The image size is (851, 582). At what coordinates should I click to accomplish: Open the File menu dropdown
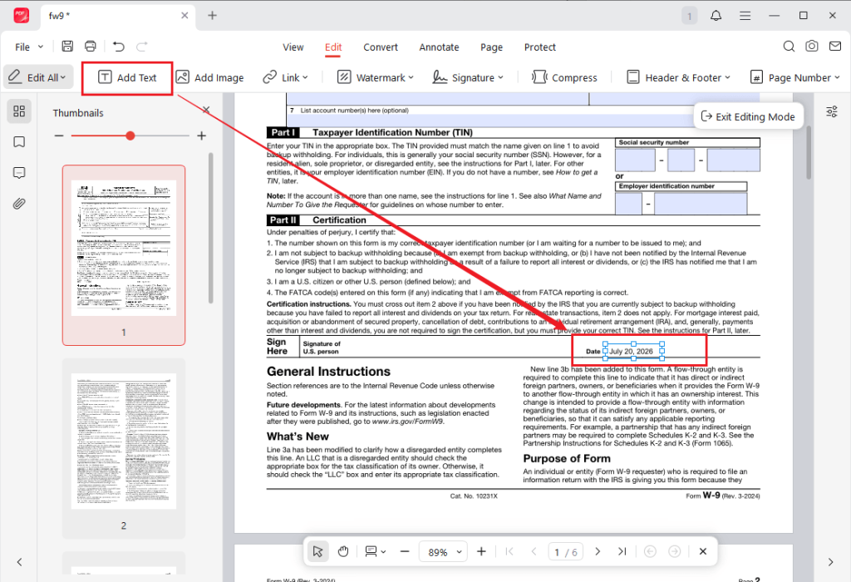[29, 47]
